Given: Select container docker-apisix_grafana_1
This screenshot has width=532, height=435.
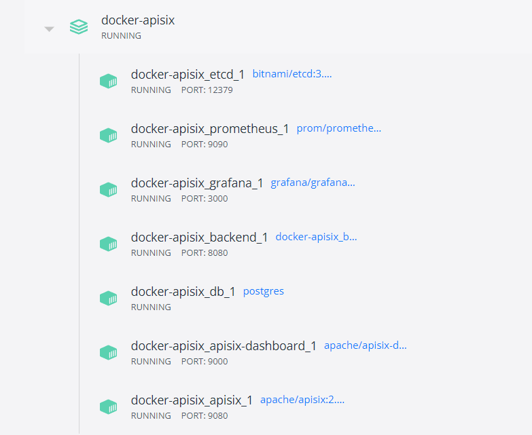Looking at the screenshot, I should [x=197, y=183].
